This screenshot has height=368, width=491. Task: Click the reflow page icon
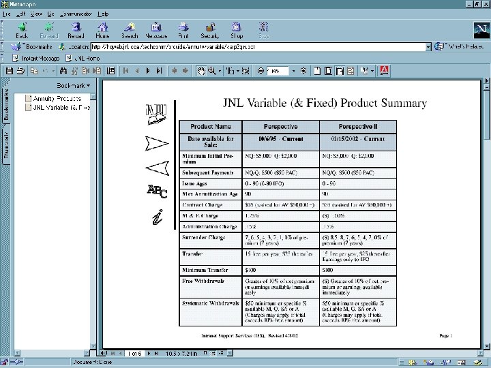click(351, 71)
